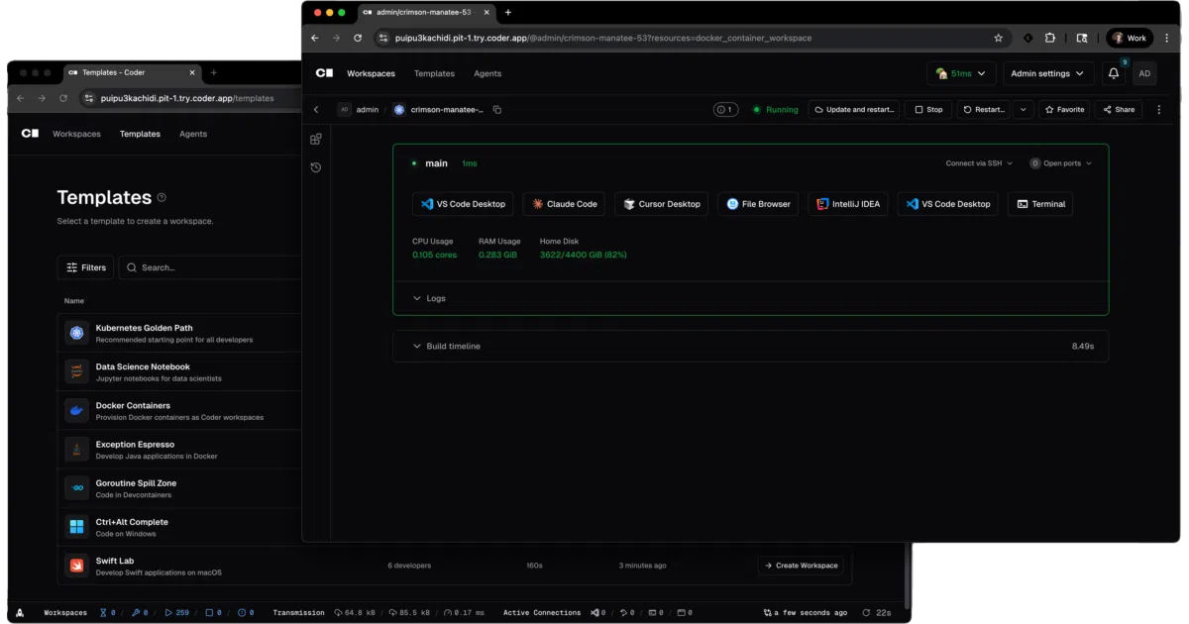
Task: Click Exception Espresso Java icon
Action: point(76,450)
